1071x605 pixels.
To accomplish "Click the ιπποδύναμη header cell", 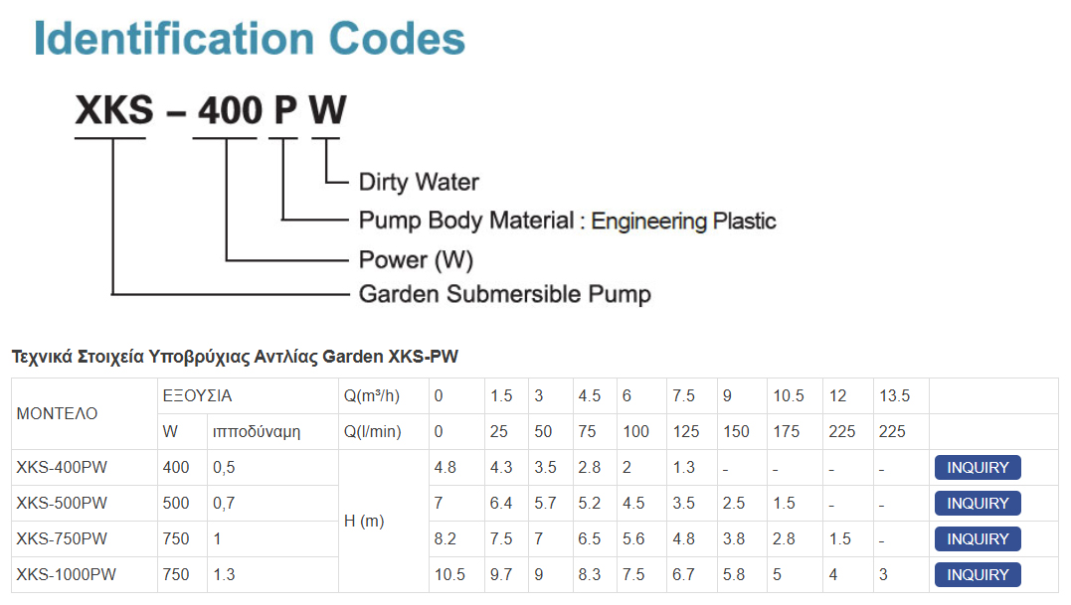I will pyautogui.click(x=273, y=432).
